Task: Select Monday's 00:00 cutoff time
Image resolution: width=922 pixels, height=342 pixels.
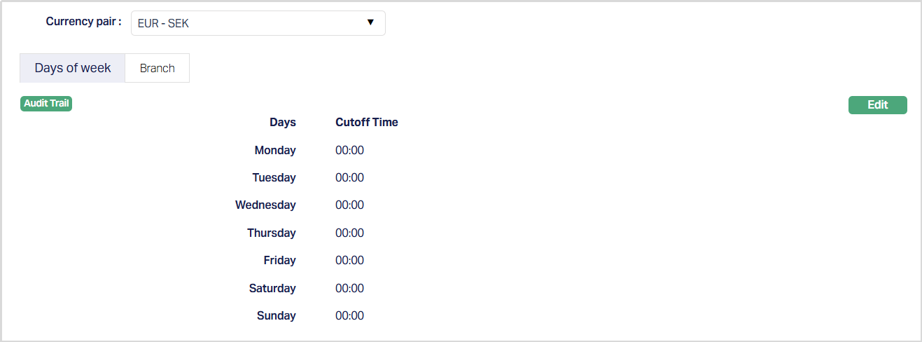Action: [349, 150]
